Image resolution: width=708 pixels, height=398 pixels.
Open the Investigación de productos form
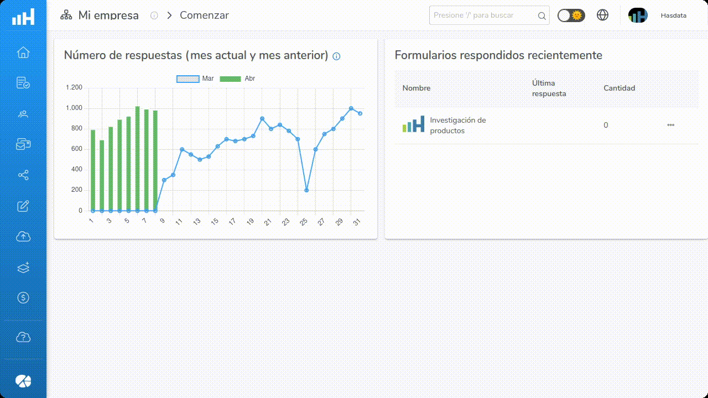point(457,125)
